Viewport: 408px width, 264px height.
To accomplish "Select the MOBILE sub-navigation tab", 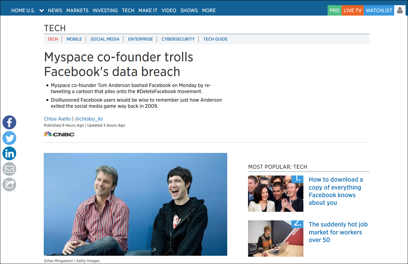I will click(x=74, y=39).
